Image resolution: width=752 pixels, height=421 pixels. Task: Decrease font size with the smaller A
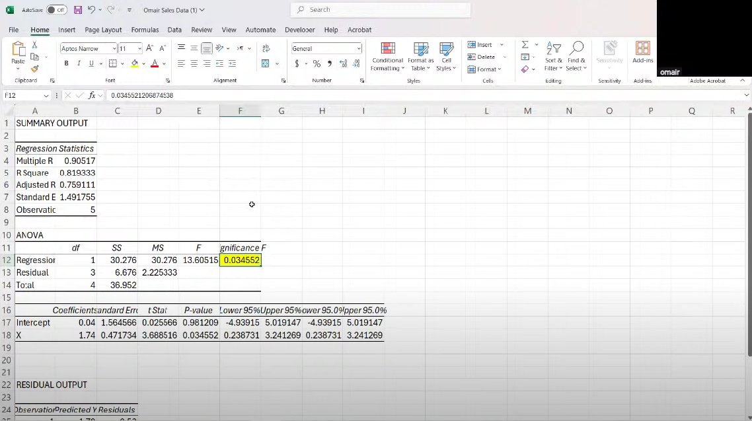click(163, 48)
